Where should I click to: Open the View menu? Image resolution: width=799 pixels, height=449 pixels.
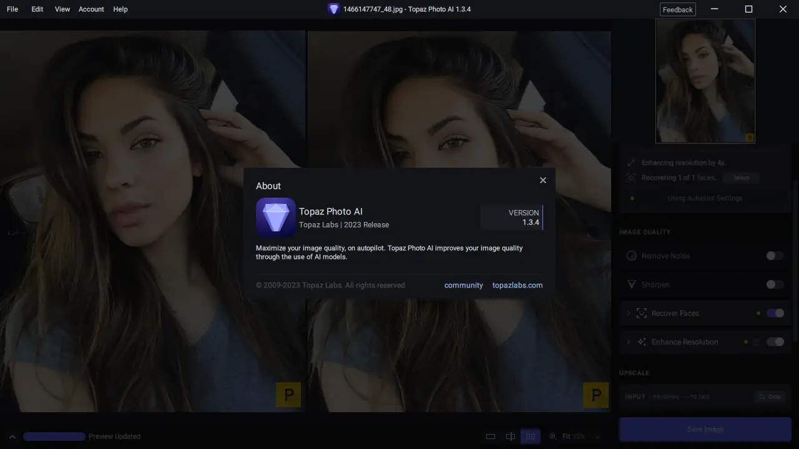tap(62, 9)
